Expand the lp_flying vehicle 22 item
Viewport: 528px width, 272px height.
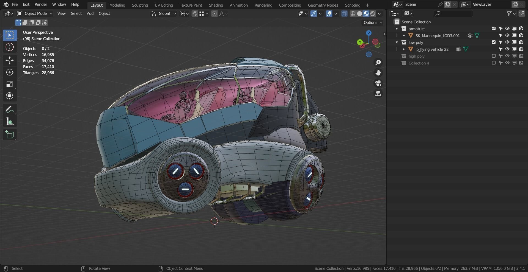point(403,49)
